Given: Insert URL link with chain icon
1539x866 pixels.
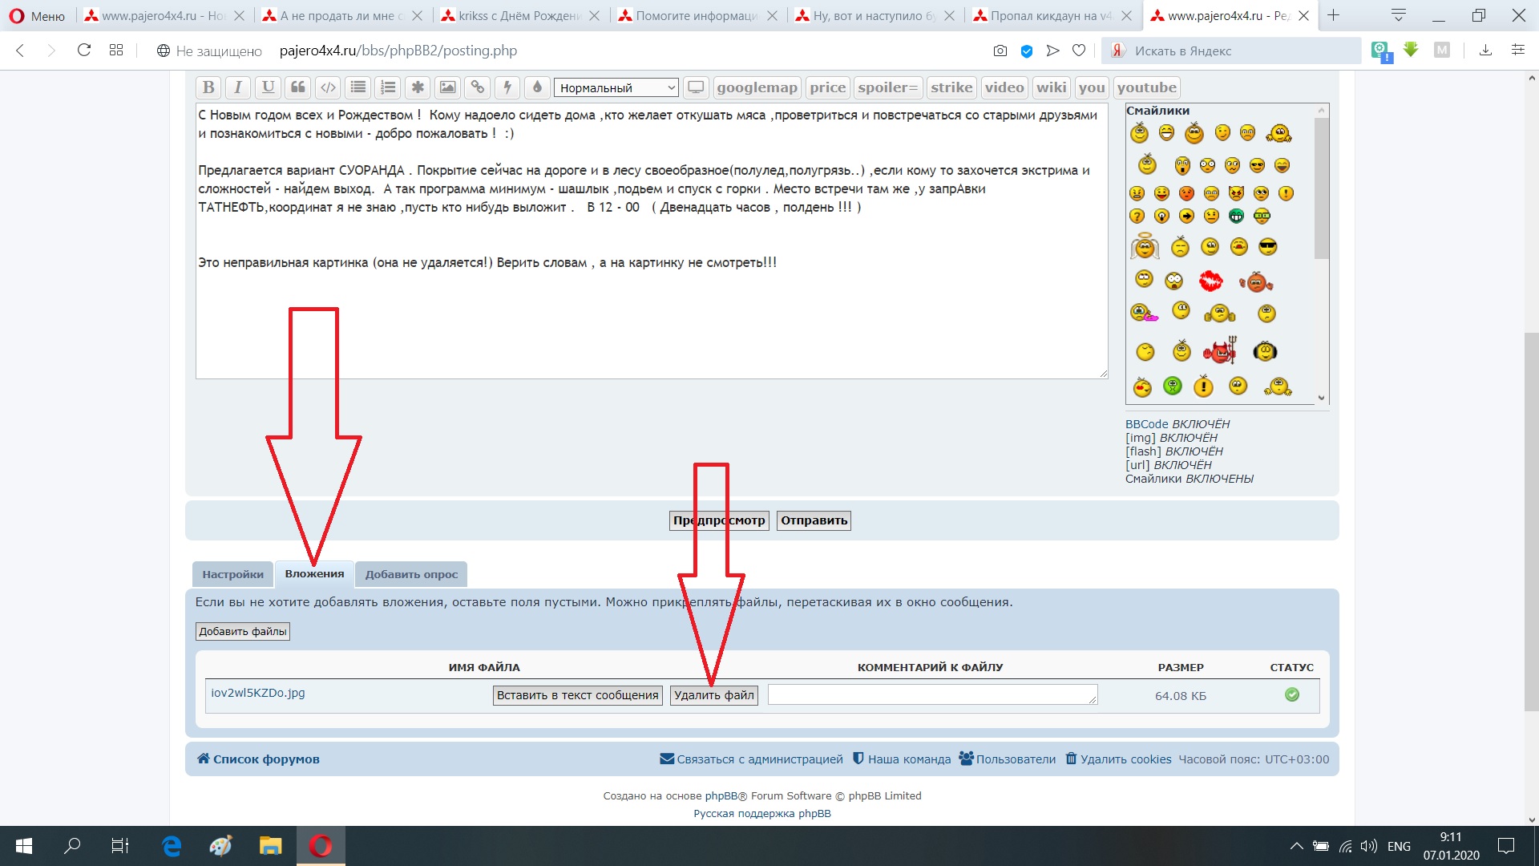Looking at the screenshot, I should point(478,87).
